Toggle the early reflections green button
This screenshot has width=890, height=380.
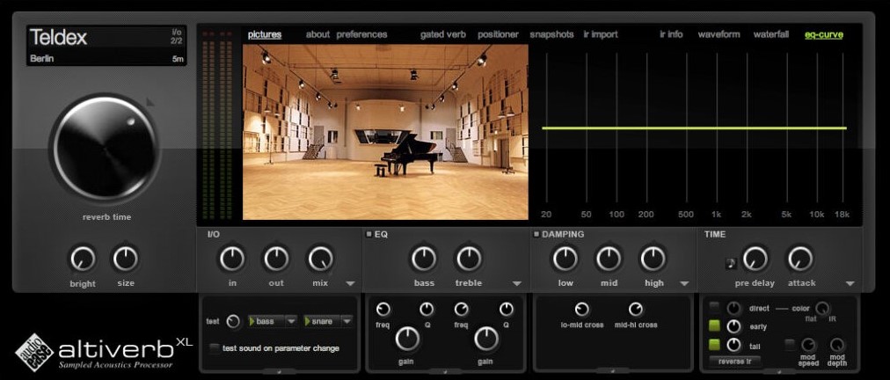pos(715,327)
